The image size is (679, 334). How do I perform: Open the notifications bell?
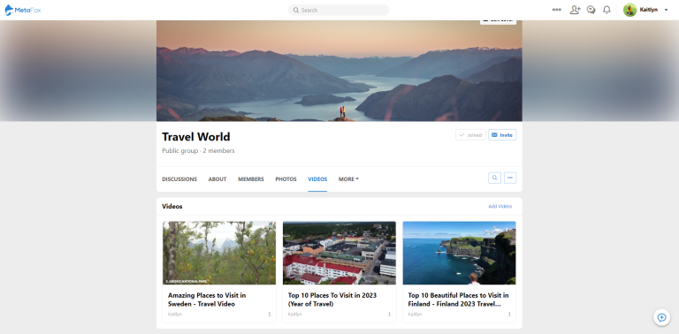point(607,10)
